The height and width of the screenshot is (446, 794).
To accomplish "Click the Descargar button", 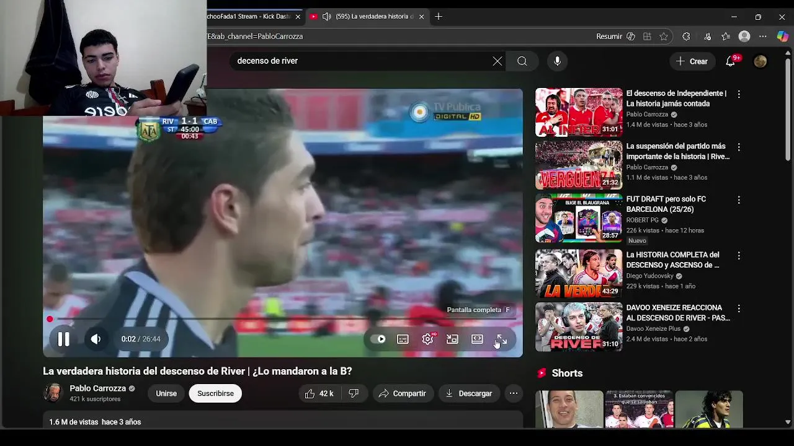I will coord(469,393).
